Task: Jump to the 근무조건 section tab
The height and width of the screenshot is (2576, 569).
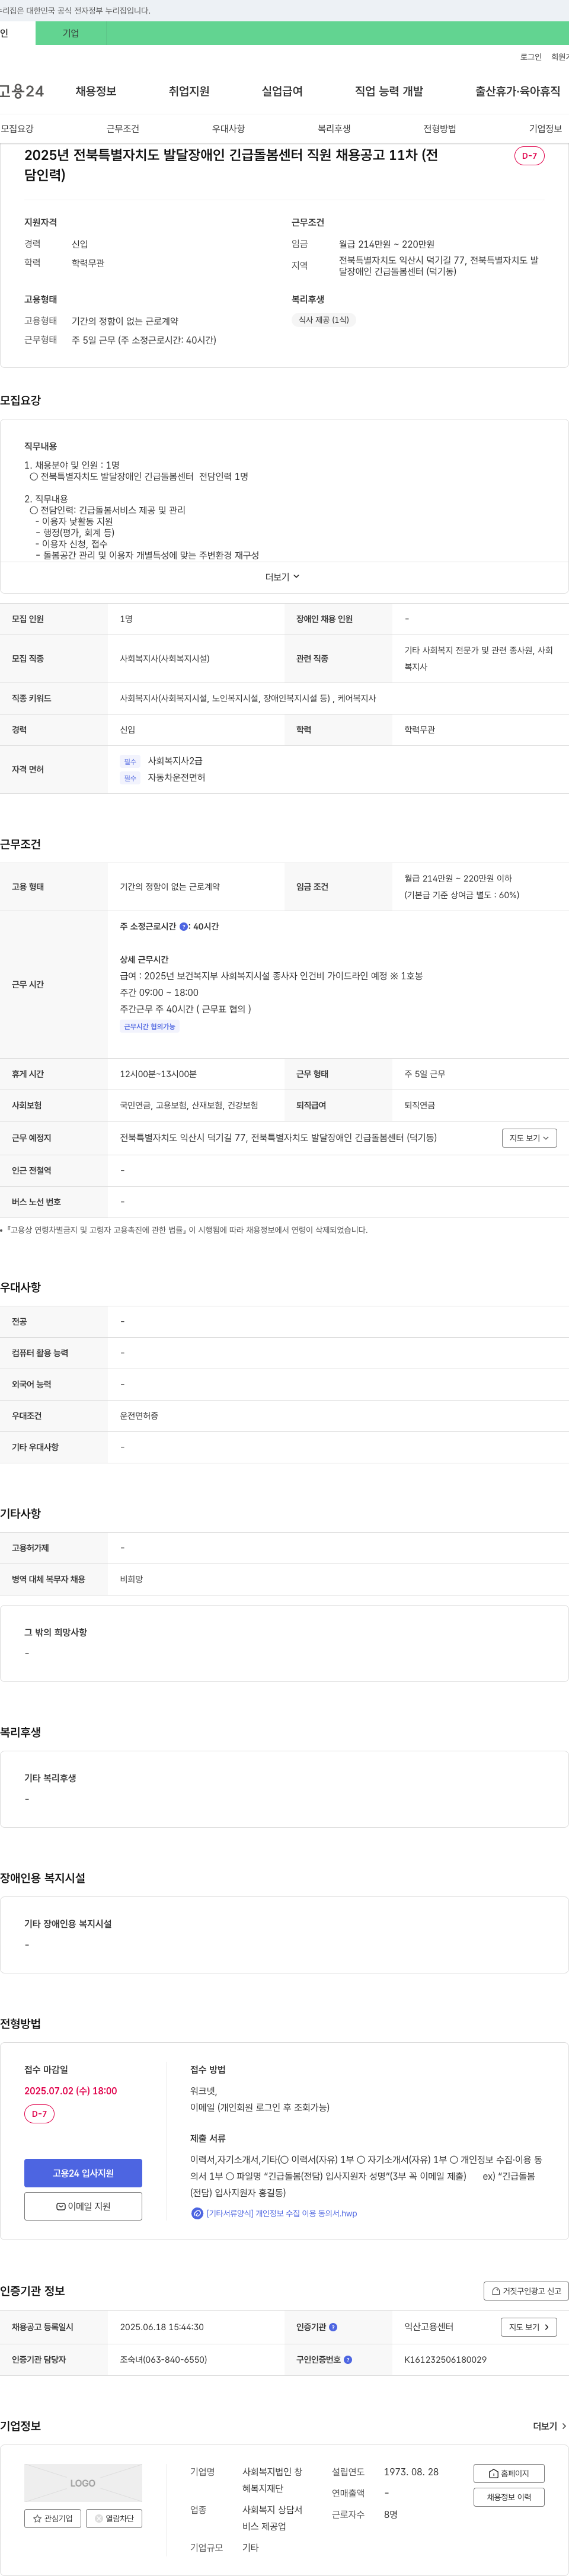Action: coord(123,129)
